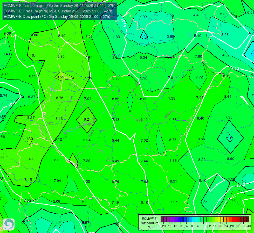Click the dew point value 8.21

(87, 120)
